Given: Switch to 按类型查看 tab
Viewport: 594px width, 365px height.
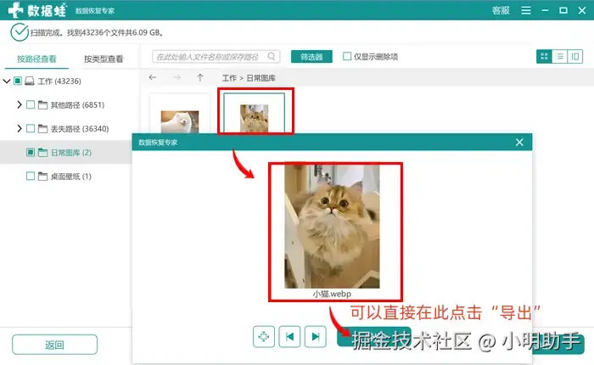Looking at the screenshot, I should coord(104,59).
